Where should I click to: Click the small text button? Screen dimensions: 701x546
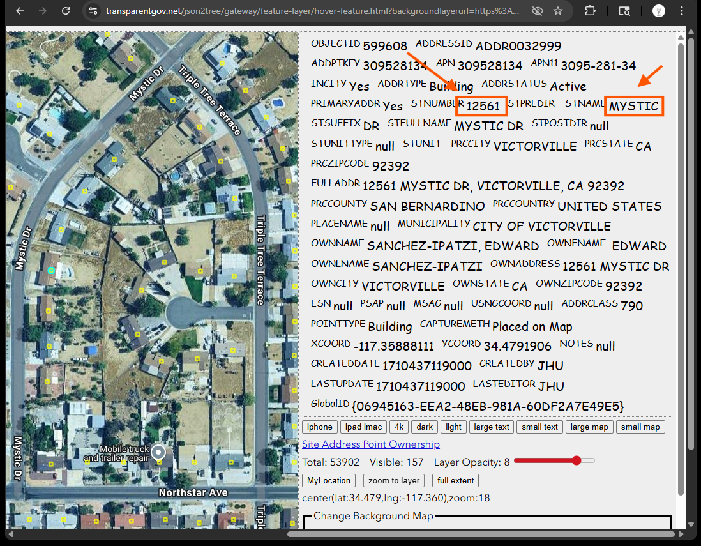[539, 427]
